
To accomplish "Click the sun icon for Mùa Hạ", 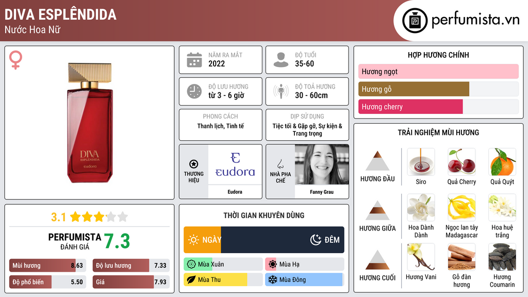I will pyautogui.click(x=273, y=265).
